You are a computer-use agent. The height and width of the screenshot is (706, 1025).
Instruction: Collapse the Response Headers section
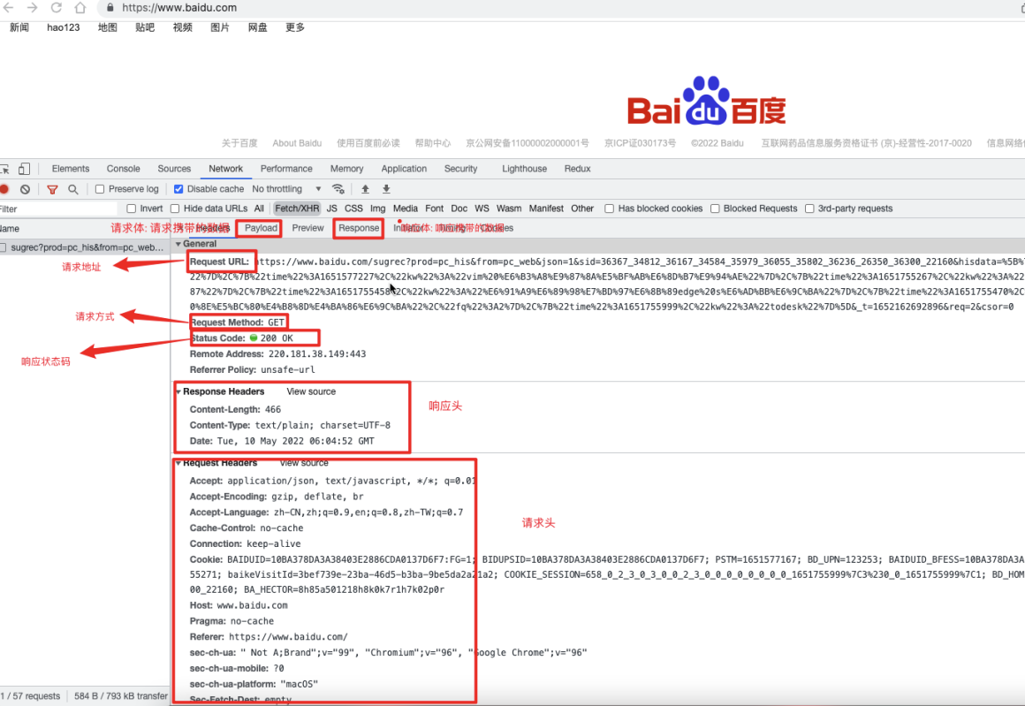[x=178, y=391]
